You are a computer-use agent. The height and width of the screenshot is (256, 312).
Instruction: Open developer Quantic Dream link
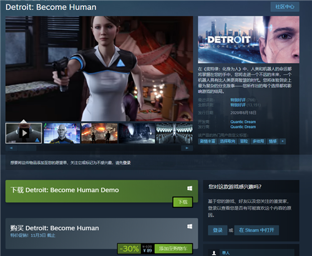pos(243,122)
